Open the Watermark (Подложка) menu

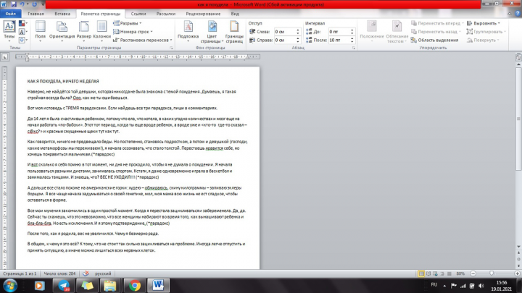188,31
